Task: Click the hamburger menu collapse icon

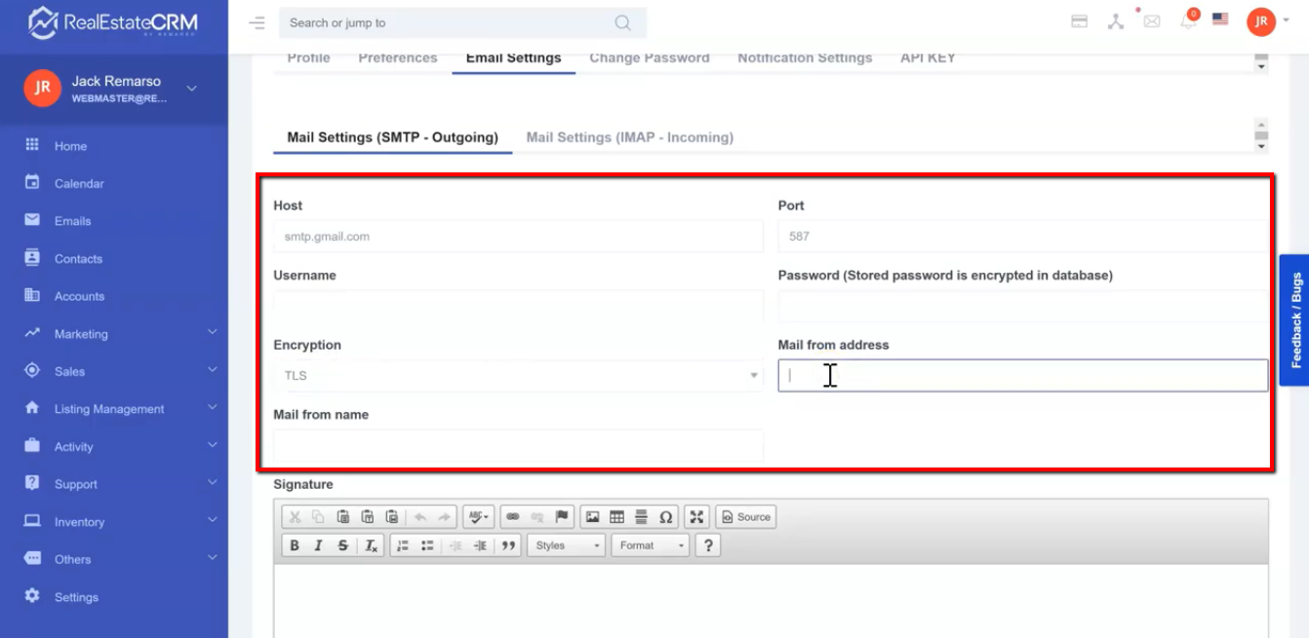Action: [x=257, y=22]
